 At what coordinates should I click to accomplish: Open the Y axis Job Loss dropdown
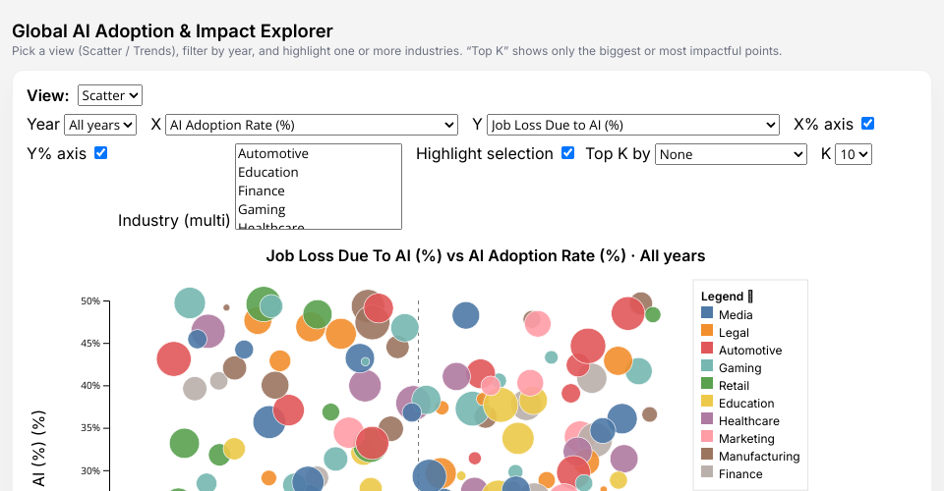click(x=633, y=125)
